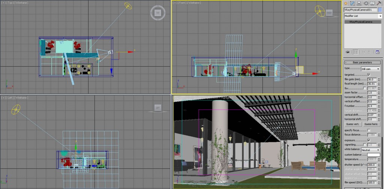Click the red X-axis arrow in Top viewport
The image size is (384, 189).
pos(131,52)
